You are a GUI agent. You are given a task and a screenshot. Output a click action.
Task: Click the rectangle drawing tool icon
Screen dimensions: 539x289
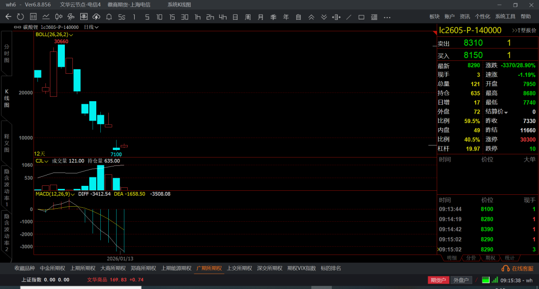pyautogui.click(x=361, y=17)
